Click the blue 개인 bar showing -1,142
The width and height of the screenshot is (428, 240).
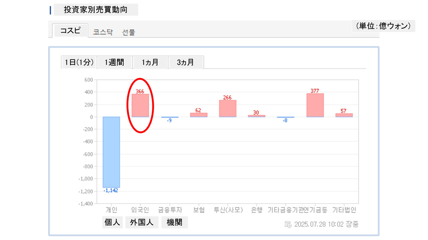111,152
